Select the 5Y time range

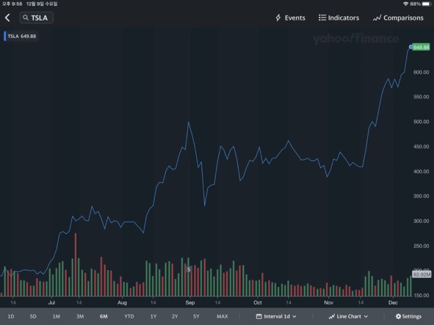[196, 316]
